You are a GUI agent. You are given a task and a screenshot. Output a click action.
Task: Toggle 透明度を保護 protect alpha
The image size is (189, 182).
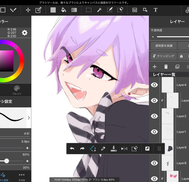point(164,46)
